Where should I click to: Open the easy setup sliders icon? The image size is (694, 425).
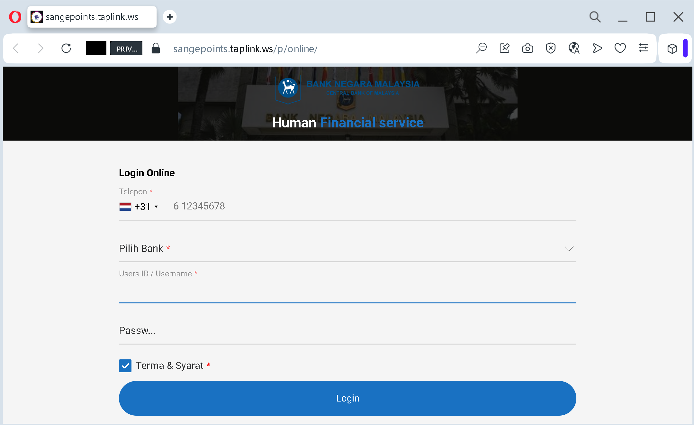[643, 48]
